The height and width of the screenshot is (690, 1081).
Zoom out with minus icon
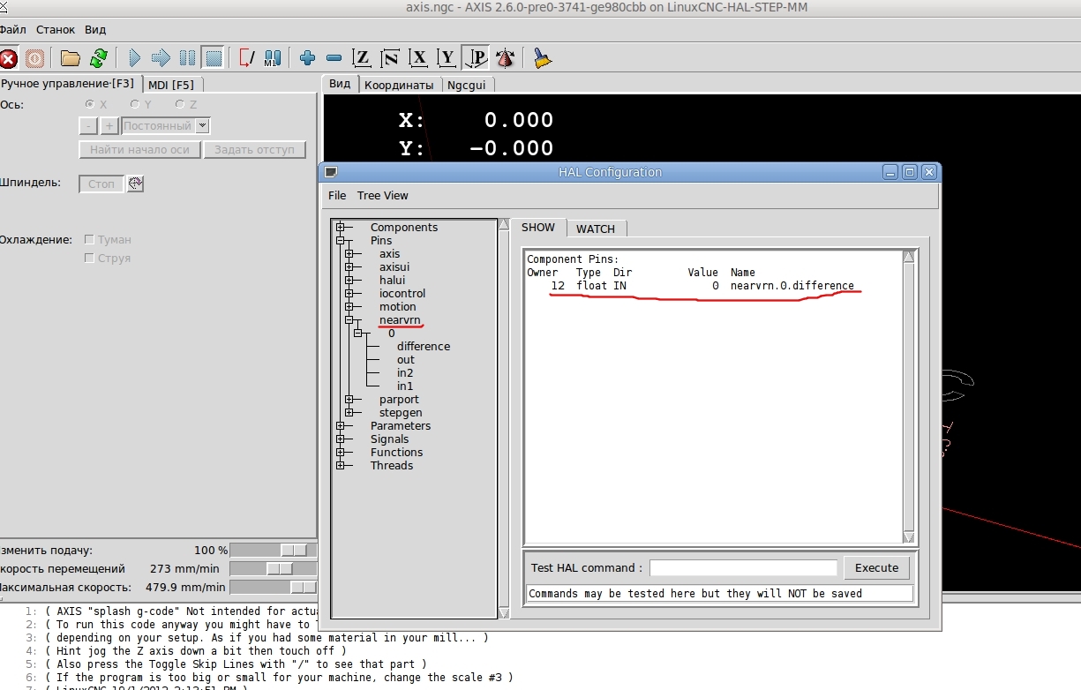tap(334, 59)
